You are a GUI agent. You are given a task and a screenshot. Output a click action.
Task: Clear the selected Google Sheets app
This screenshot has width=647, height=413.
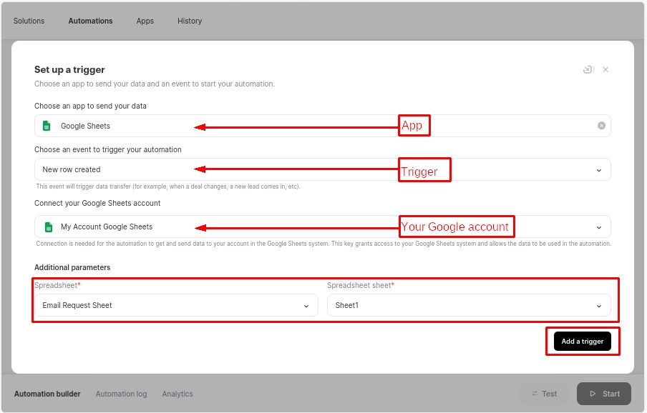601,126
